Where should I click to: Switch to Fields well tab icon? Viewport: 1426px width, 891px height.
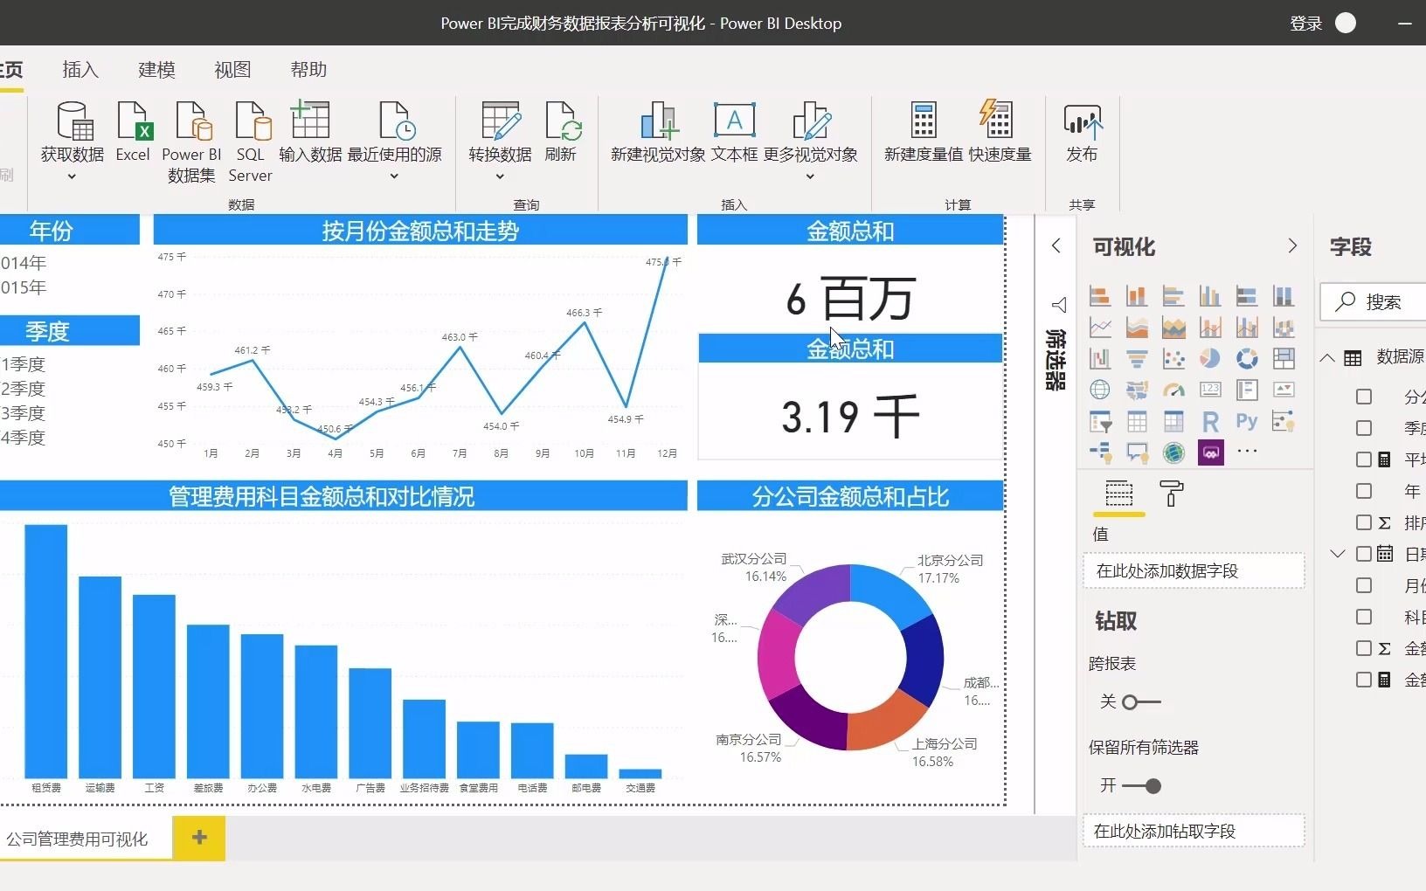(1118, 494)
